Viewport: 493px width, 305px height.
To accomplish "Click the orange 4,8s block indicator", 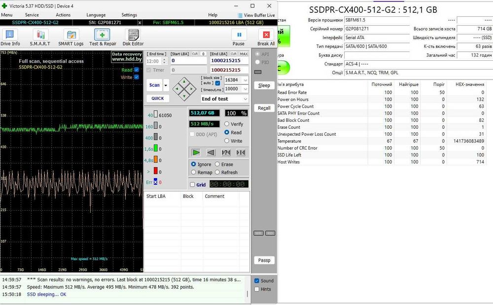I will 156,159.
